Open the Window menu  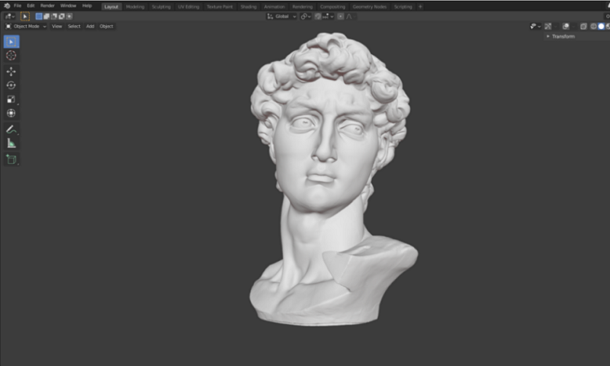[68, 6]
